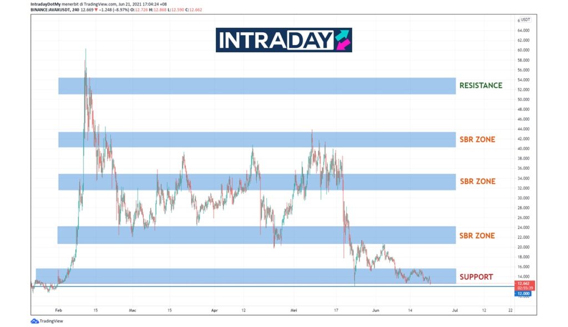Click the INTRADAY logo banner

tap(283, 40)
